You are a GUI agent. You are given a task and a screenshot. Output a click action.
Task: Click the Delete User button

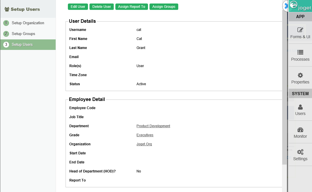click(x=102, y=7)
